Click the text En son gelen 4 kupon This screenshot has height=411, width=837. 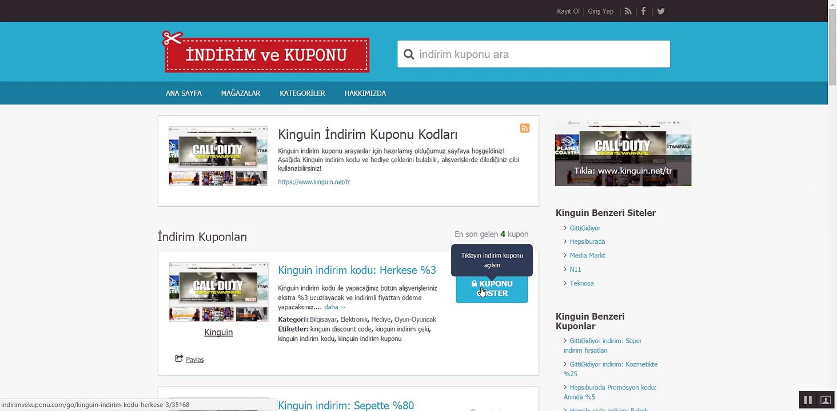[492, 234]
